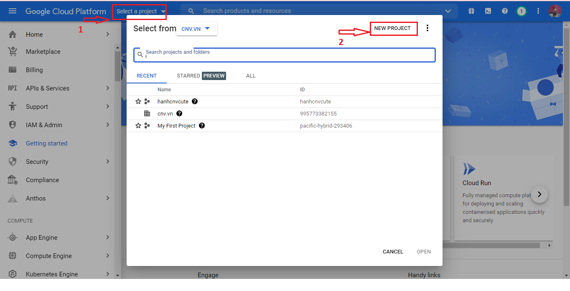Switch to the RECENT tab
570x291 pixels.
point(147,76)
